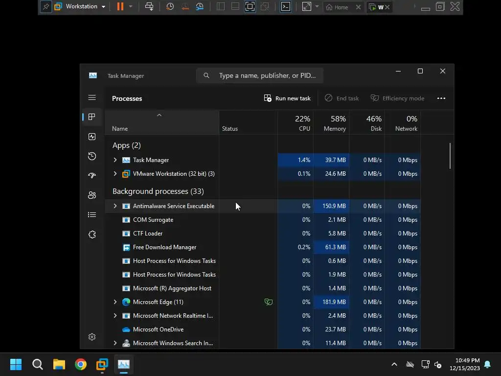Expand the Microsoft Edge (11) process group
Viewport: 501px width, 376px height.
pyautogui.click(x=115, y=302)
